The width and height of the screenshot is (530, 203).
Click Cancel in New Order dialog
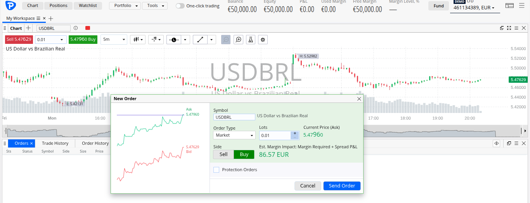coord(308,186)
